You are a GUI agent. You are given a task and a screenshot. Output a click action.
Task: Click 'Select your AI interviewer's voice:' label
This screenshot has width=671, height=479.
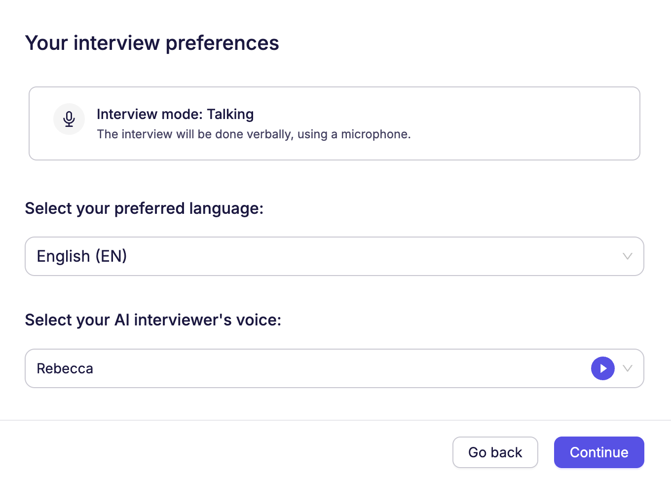(x=153, y=320)
